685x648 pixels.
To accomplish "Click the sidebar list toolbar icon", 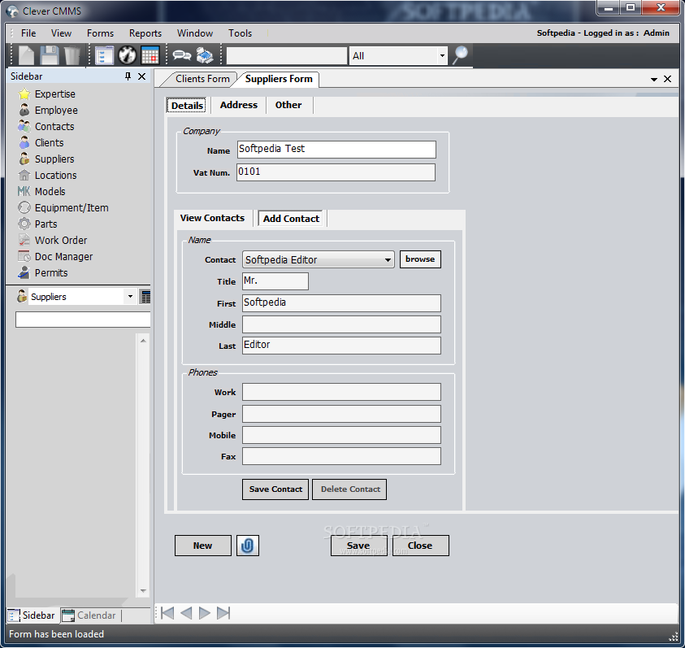I will (x=104, y=55).
